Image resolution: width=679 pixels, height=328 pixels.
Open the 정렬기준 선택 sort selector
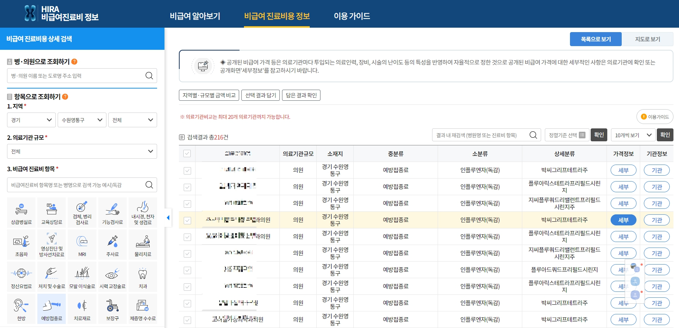(x=567, y=135)
